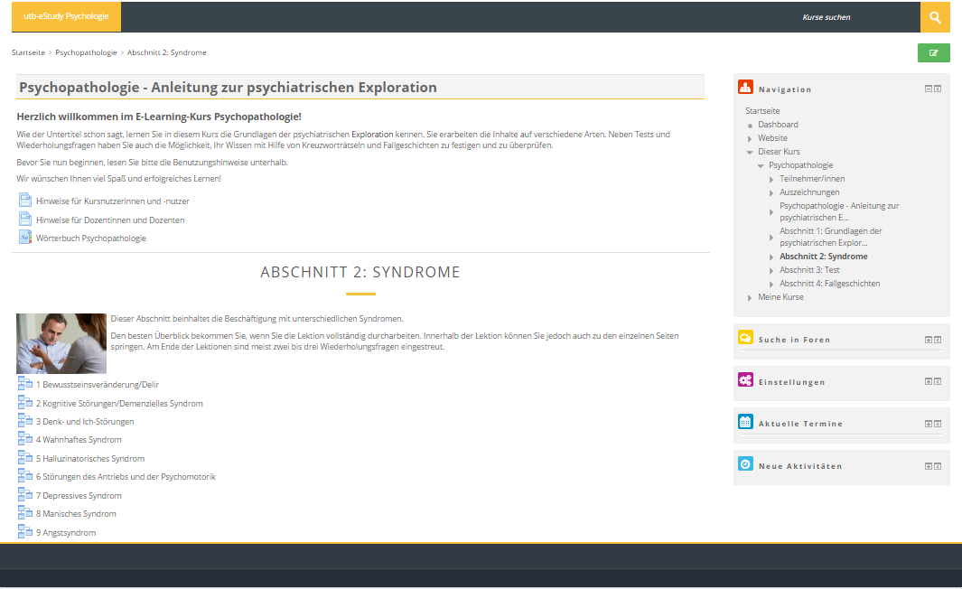Screen dimensions: 962x589
Task: Click lesson icon for 5 Halluzinatorisches Syndrom
Action: (25, 458)
